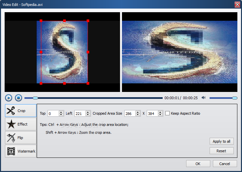Click the top-right crop handle
This screenshot has width=242, height=172.
(x=88, y=21)
